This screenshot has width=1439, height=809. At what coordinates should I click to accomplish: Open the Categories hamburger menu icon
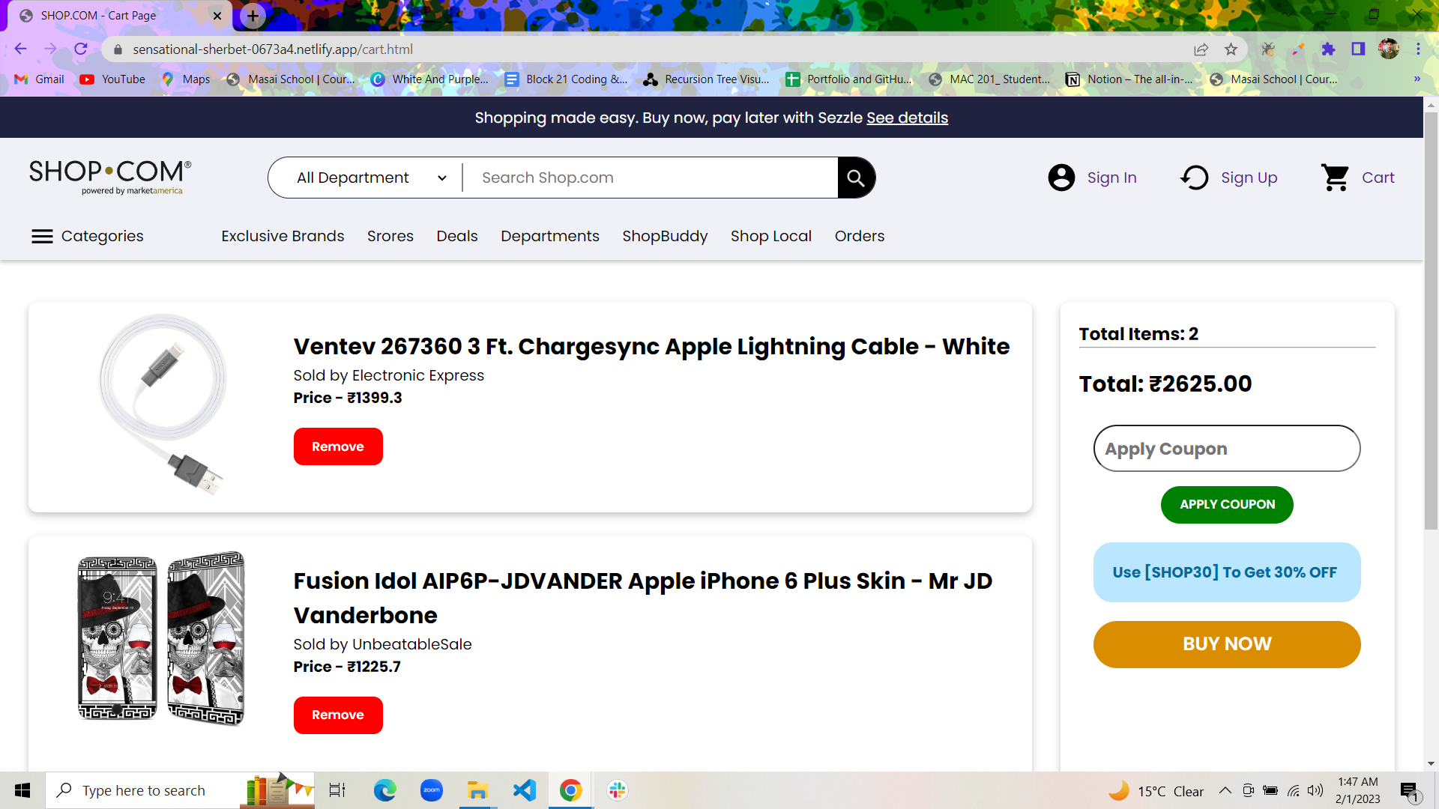pyautogui.click(x=42, y=237)
